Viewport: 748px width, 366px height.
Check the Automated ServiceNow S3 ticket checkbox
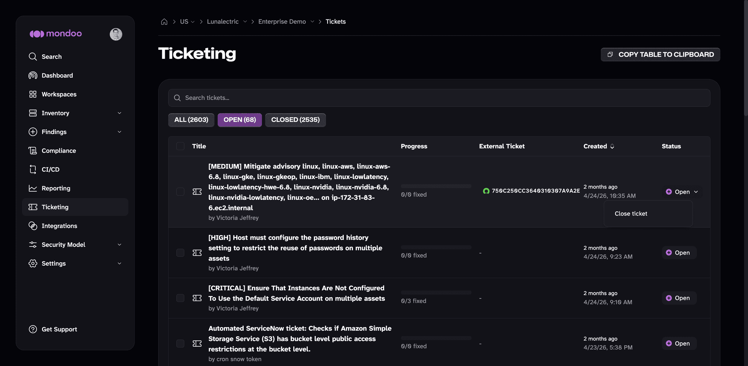pos(180,343)
